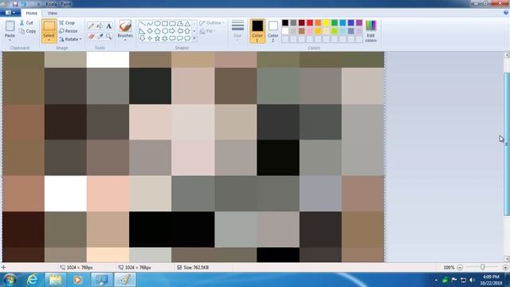Pick the purple color swatch
This screenshot has height=287, width=510.
coord(359,22)
